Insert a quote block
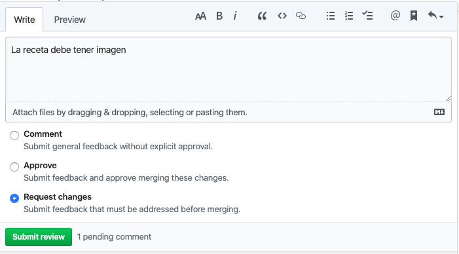This screenshot has width=459, height=254. pyautogui.click(x=262, y=16)
